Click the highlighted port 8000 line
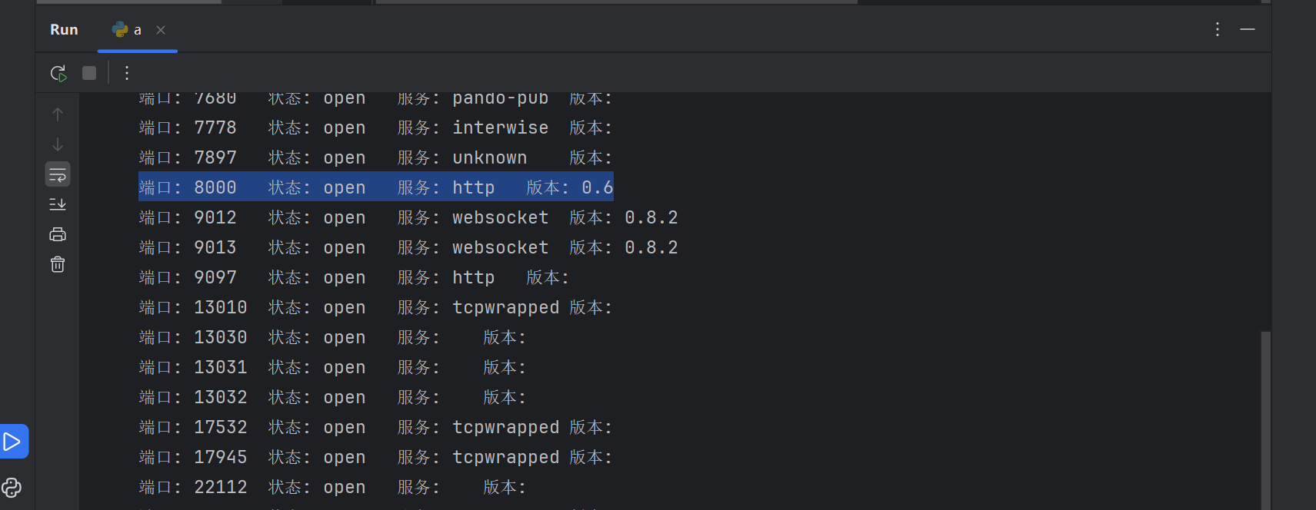Viewport: 1316px width, 510px height. (x=375, y=187)
